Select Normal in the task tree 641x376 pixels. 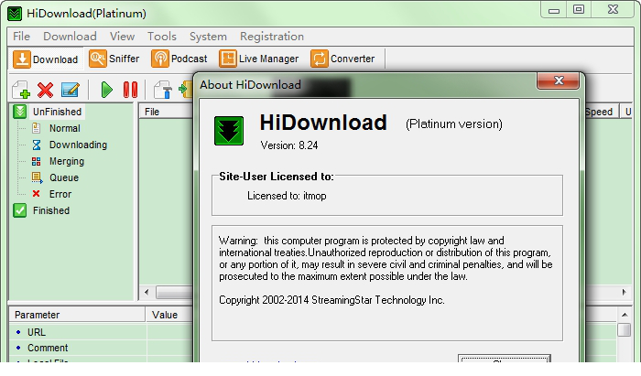(65, 128)
